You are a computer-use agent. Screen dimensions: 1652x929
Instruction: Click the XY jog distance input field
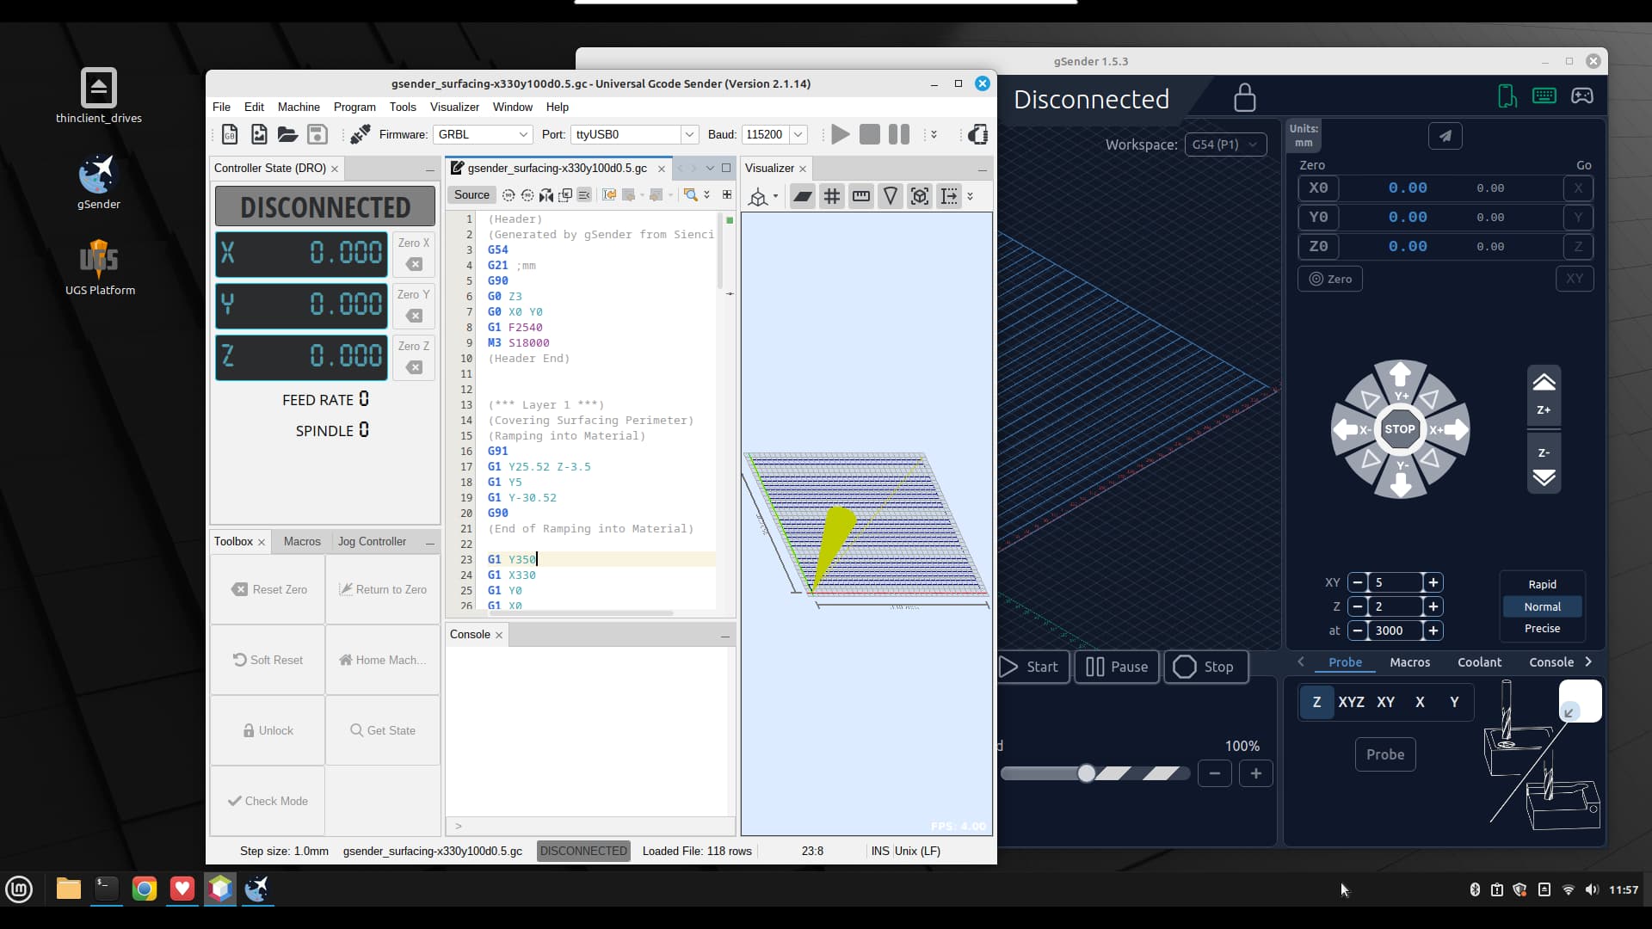(x=1395, y=582)
